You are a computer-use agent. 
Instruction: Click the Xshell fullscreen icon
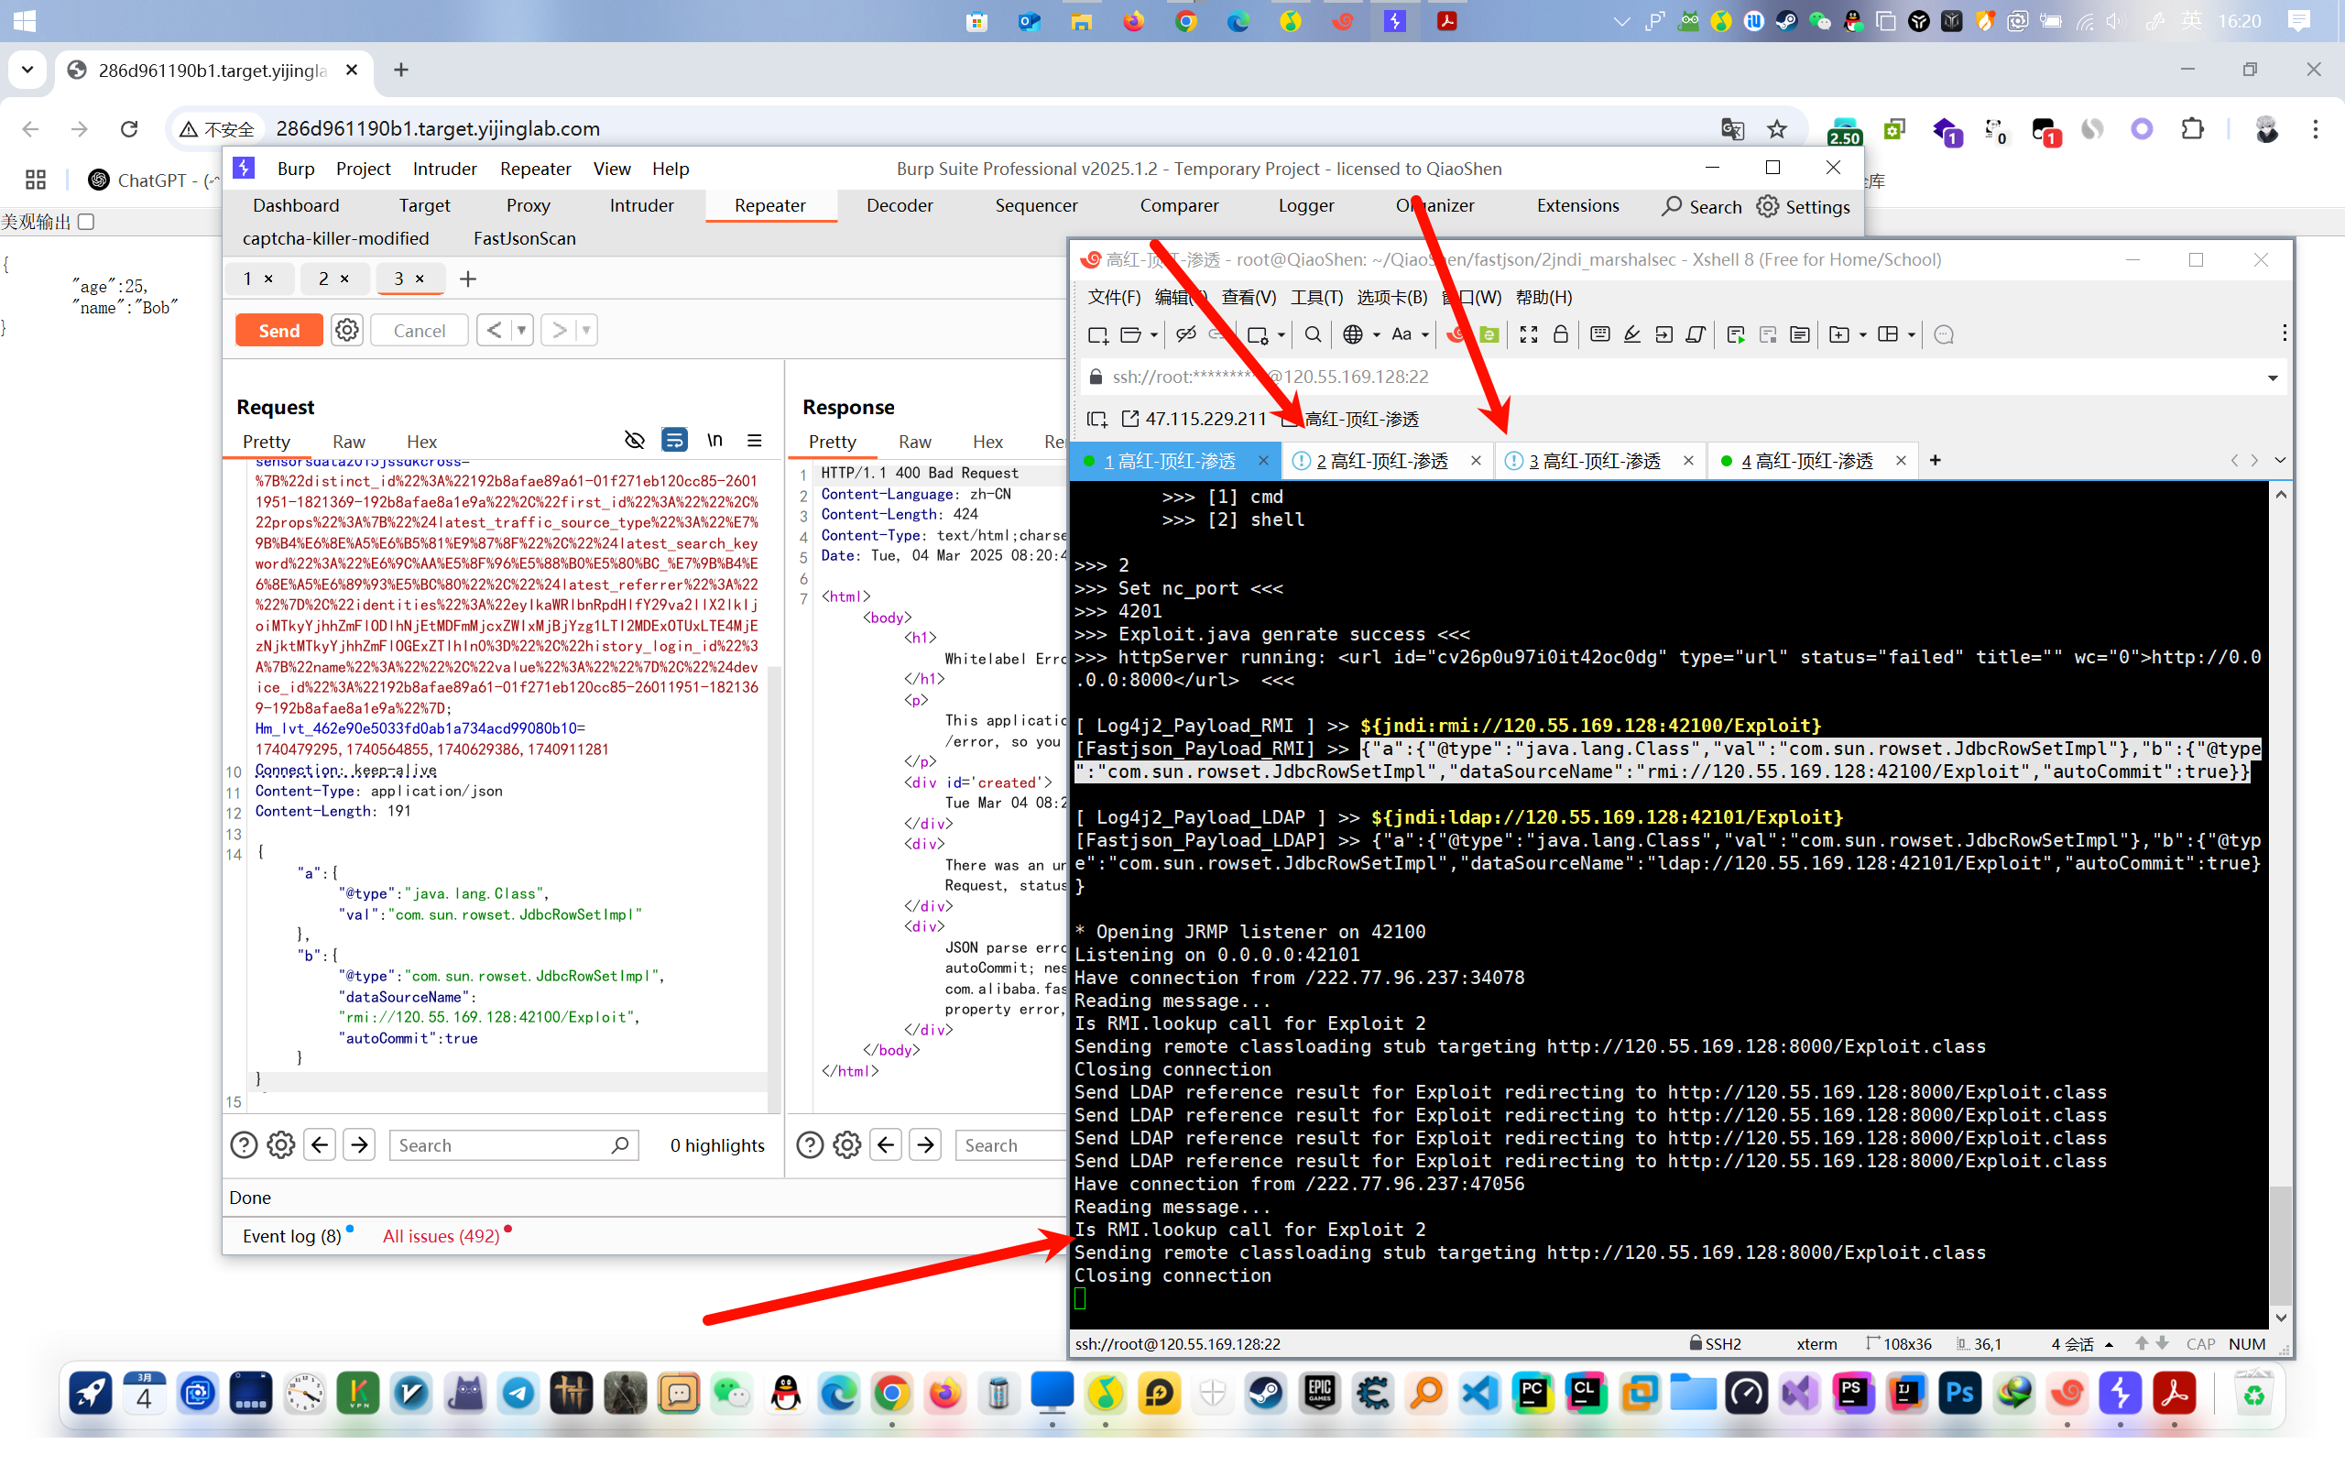pos(1528,334)
